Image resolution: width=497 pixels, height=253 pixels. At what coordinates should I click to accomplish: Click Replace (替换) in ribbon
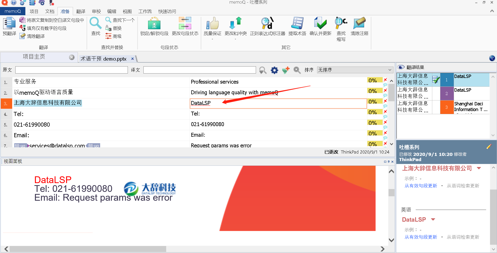point(114,28)
